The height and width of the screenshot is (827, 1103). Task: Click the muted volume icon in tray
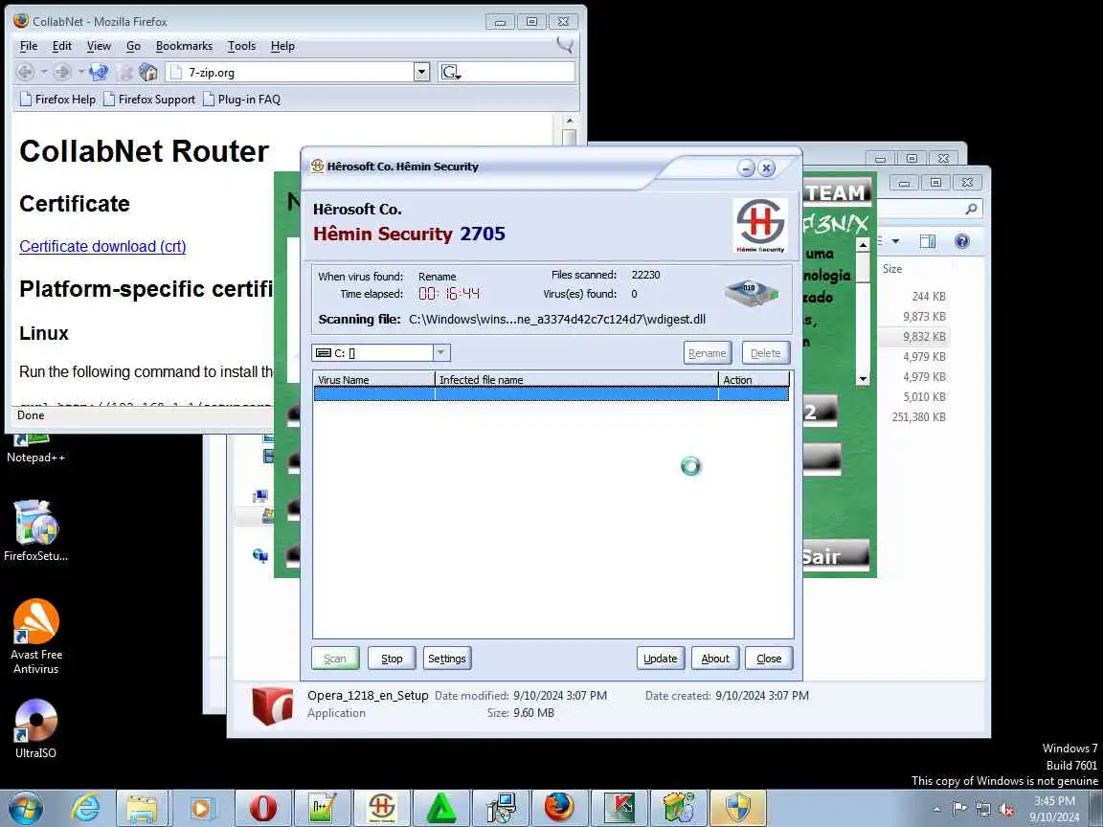pos(1006,809)
